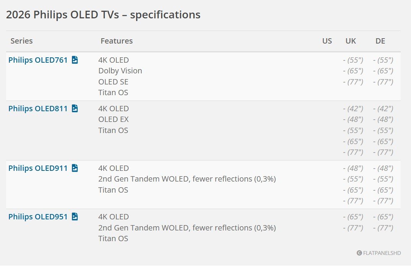
Task: Select the 65" DE entry for OLED761
Action: [x=383, y=71]
